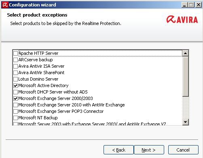Click the Avira icon in title bar

tap(5, 5)
